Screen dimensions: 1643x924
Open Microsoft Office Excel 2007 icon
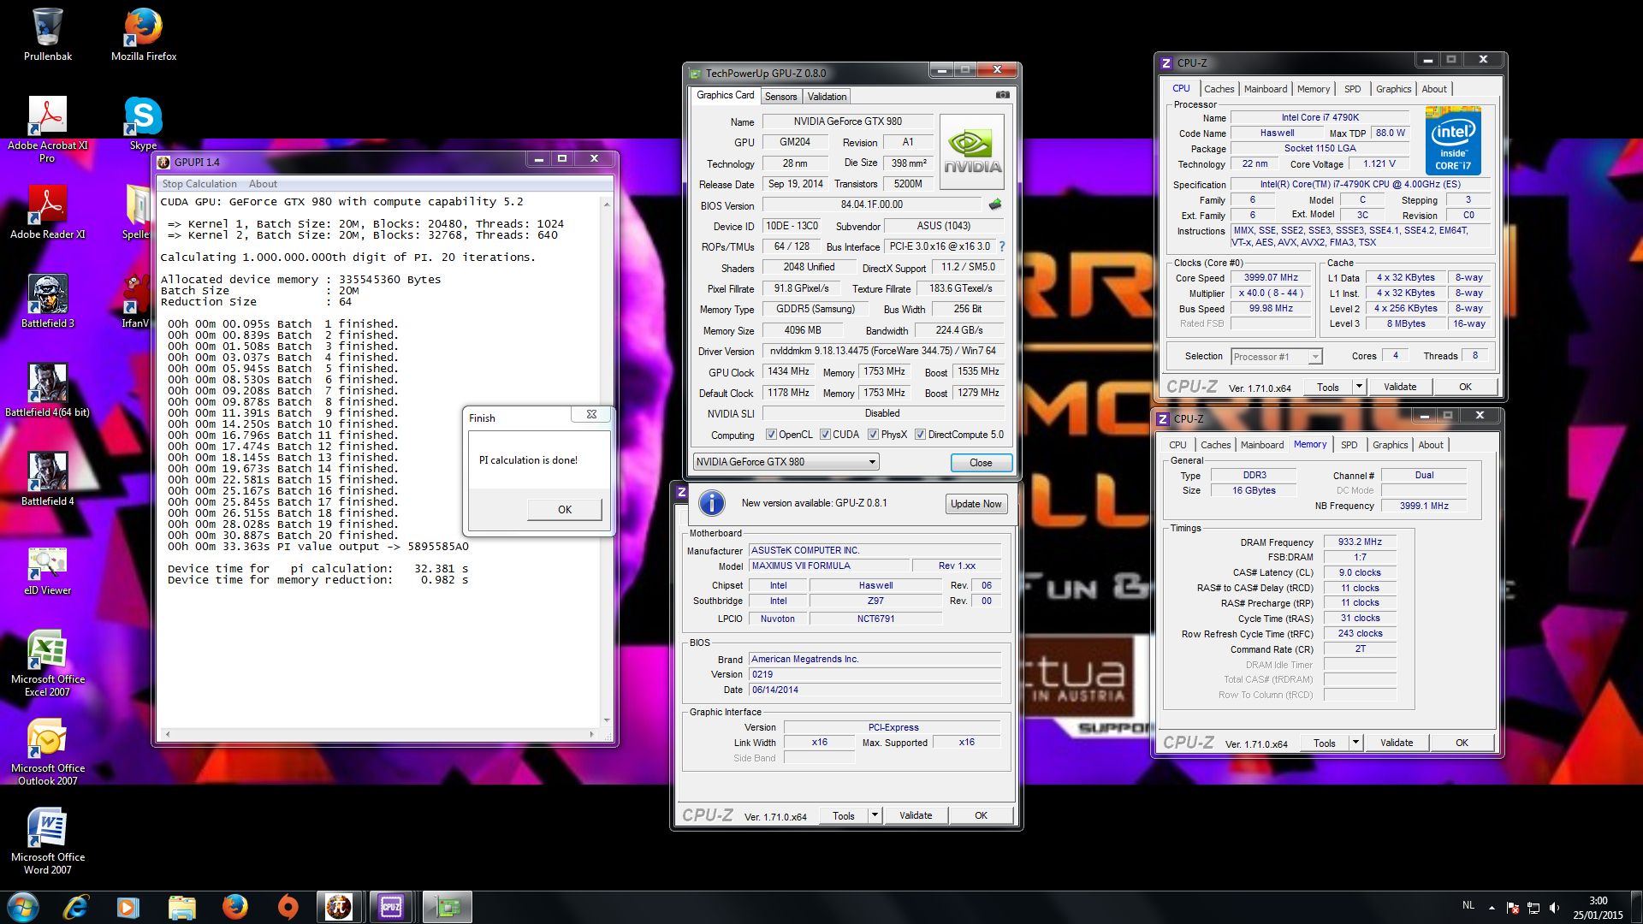click(48, 664)
